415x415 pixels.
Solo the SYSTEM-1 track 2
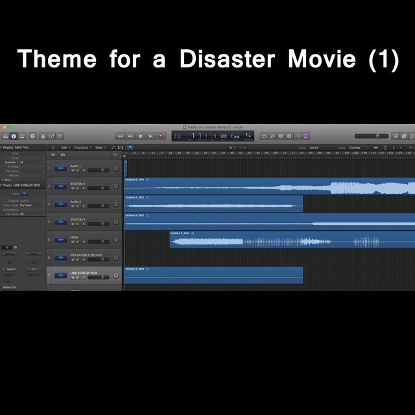[78, 189]
